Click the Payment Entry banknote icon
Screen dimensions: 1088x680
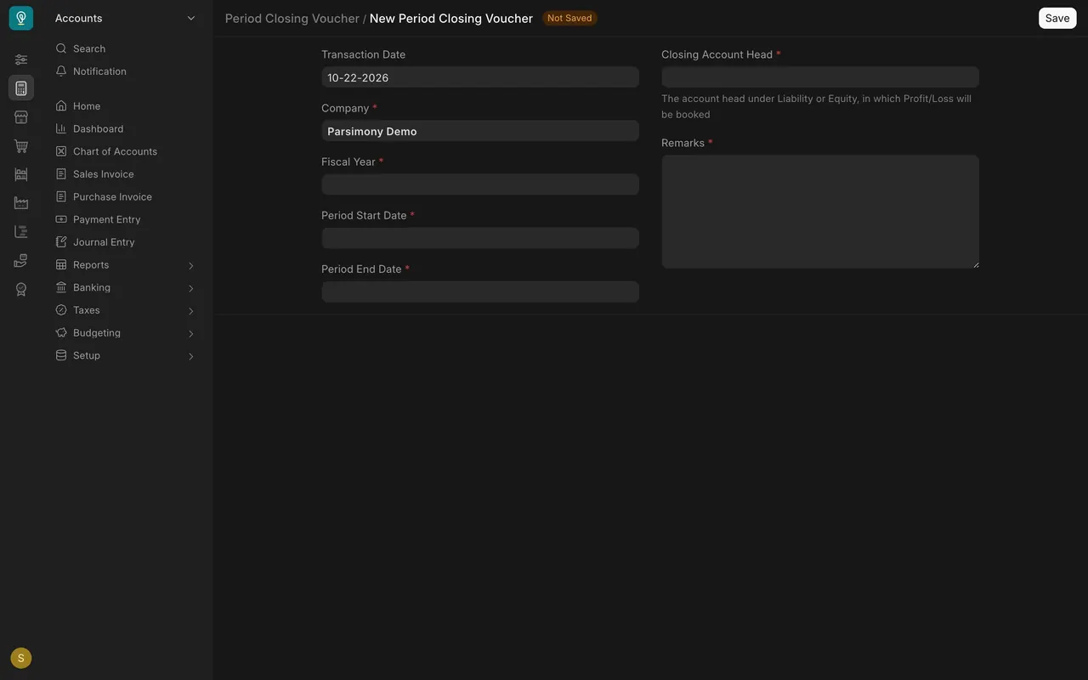click(61, 219)
